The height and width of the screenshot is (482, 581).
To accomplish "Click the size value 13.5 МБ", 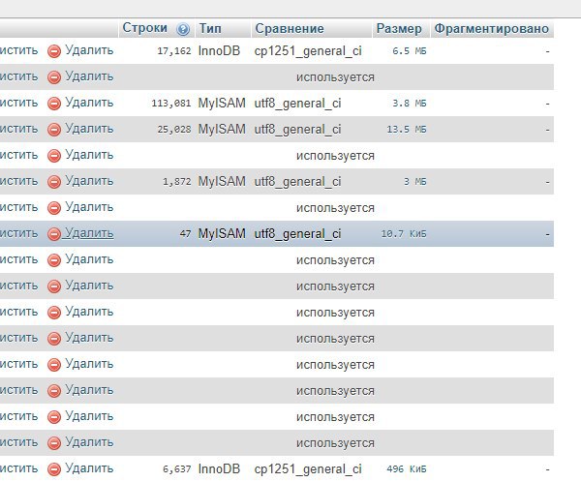I will [407, 130].
